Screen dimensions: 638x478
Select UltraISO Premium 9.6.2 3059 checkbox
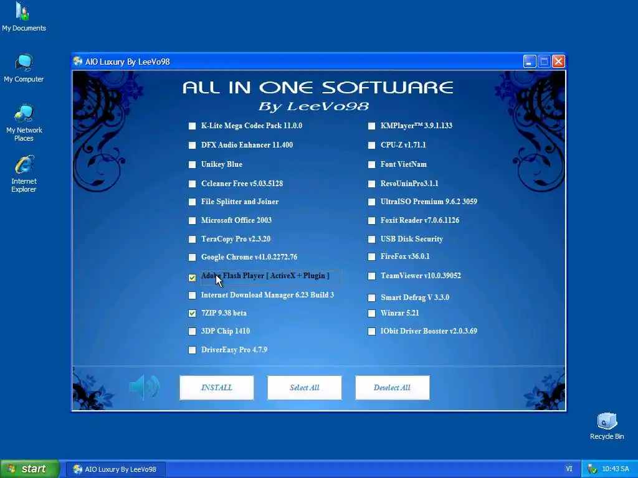coord(371,202)
